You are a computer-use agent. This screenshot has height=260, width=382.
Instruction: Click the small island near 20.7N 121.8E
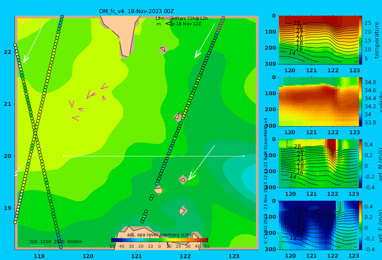click(178, 117)
